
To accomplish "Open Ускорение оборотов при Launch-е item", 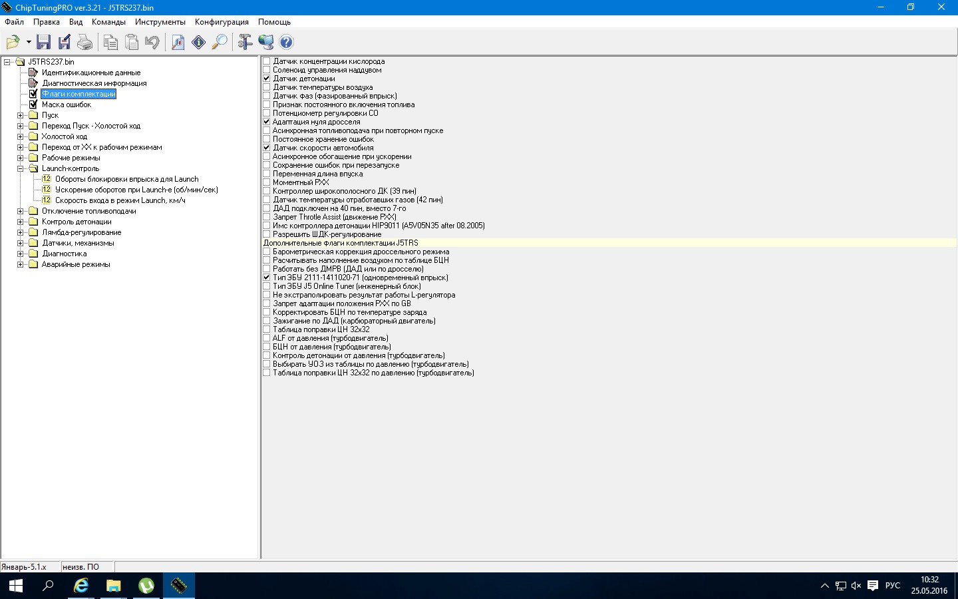I will coord(136,190).
